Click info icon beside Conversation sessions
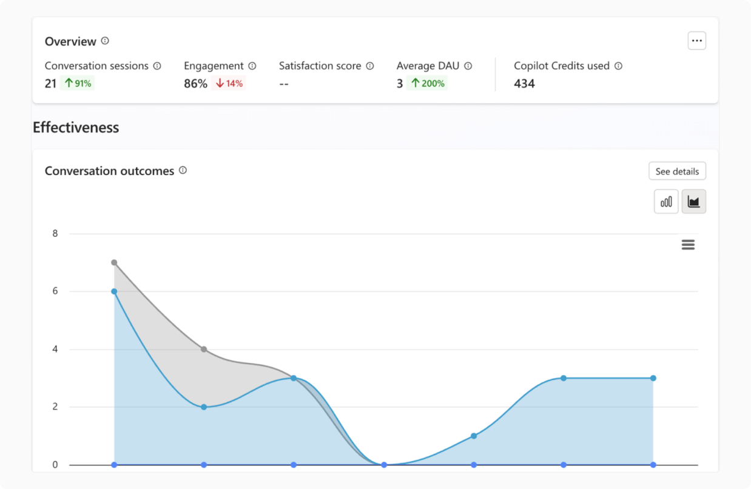The width and height of the screenshot is (751, 489). pos(157,66)
